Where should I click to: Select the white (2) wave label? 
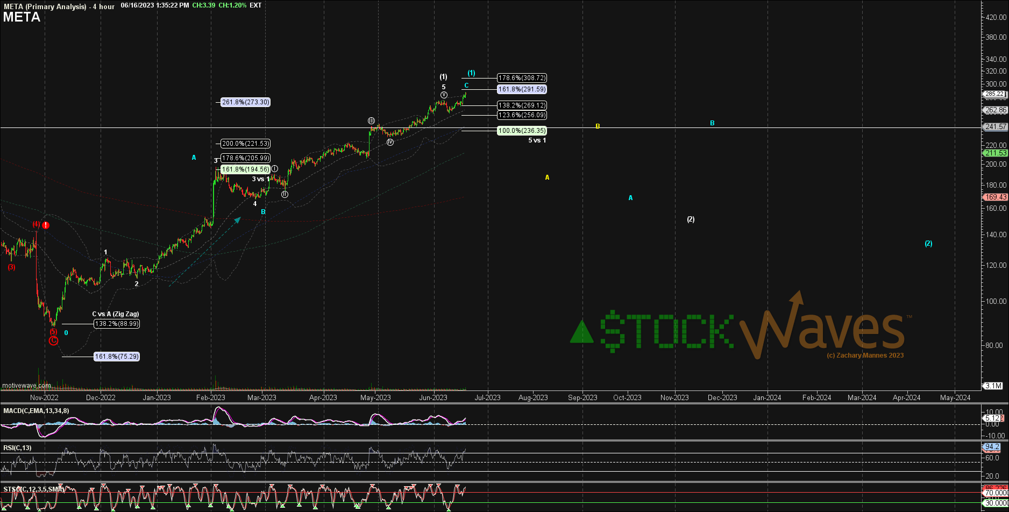coord(691,219)
